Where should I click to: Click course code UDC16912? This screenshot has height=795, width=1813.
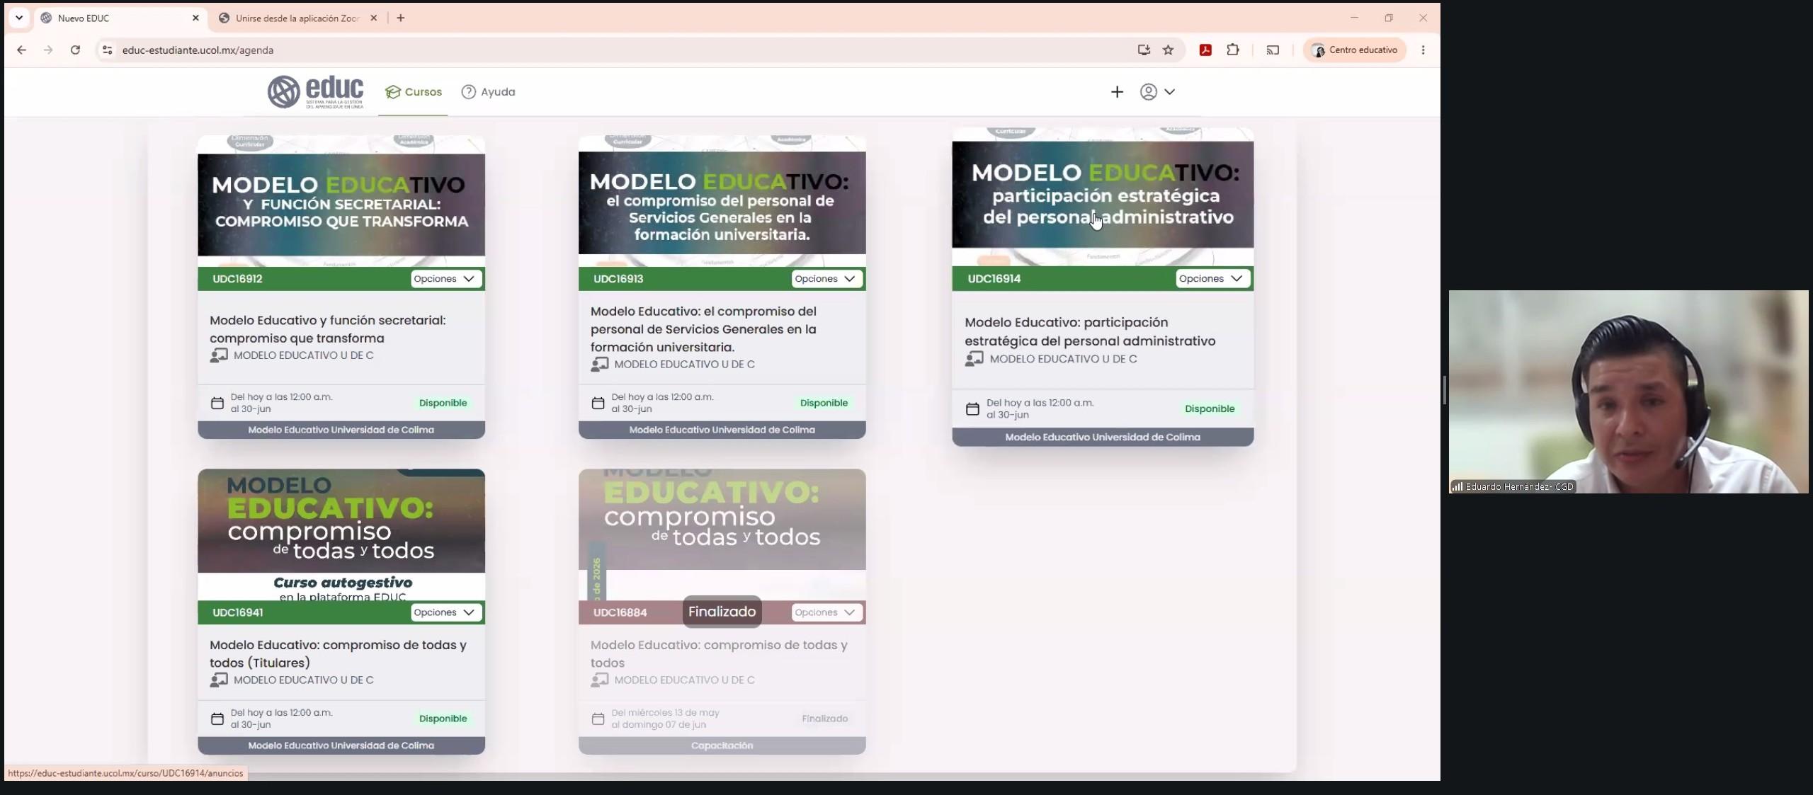coord(237,279)
